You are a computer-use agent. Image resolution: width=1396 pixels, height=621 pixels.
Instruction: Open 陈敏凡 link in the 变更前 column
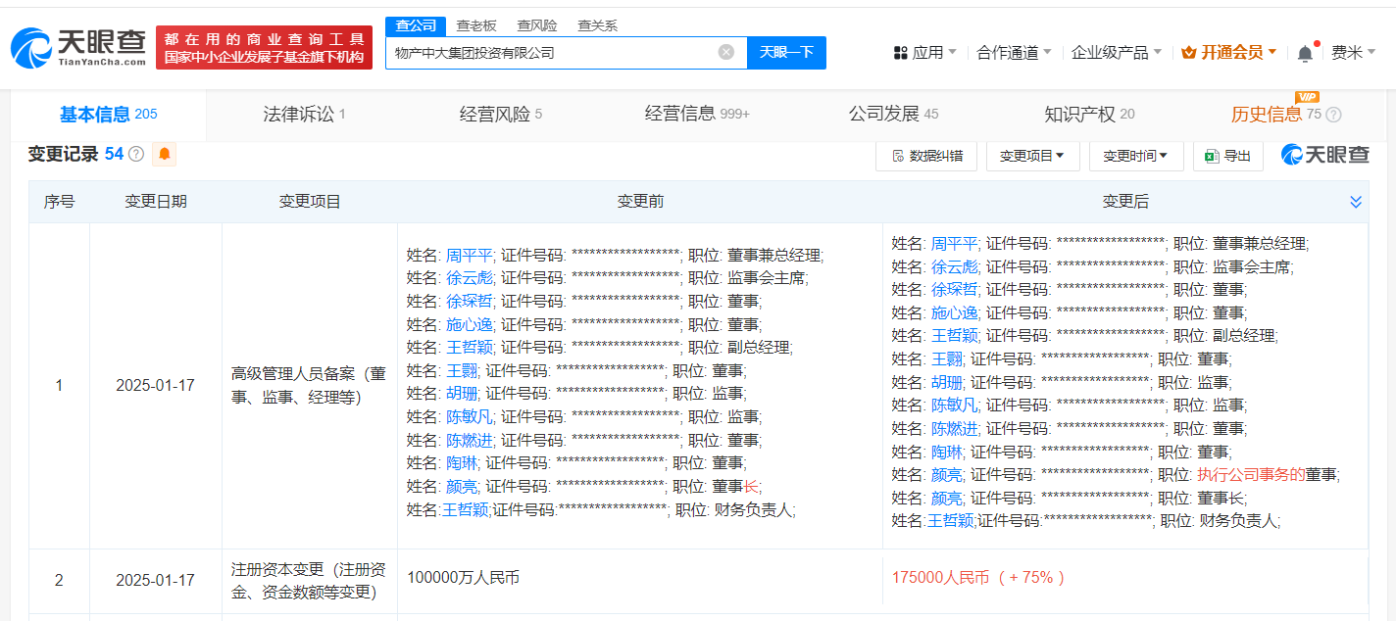click(470, 416)
